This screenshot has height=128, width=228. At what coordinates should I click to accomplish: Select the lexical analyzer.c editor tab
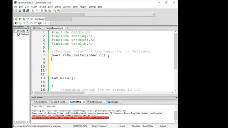[x=55, y=28]
